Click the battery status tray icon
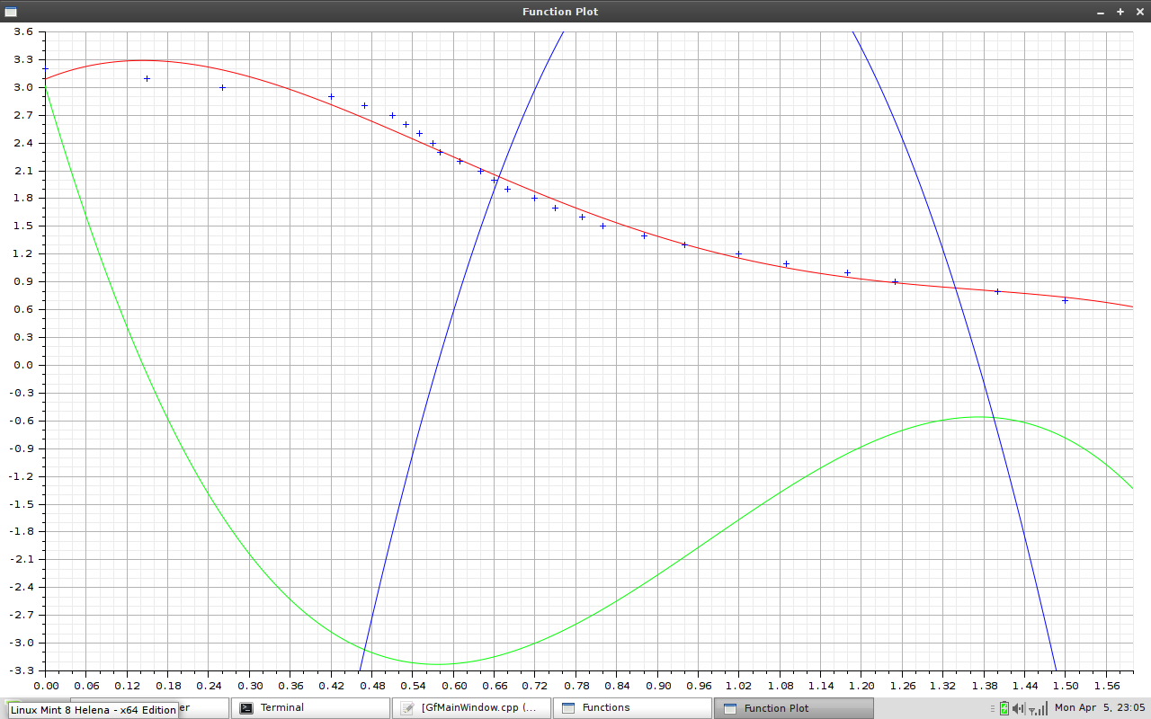This screenshot has width=1151, height=719. pos(1004,708)
